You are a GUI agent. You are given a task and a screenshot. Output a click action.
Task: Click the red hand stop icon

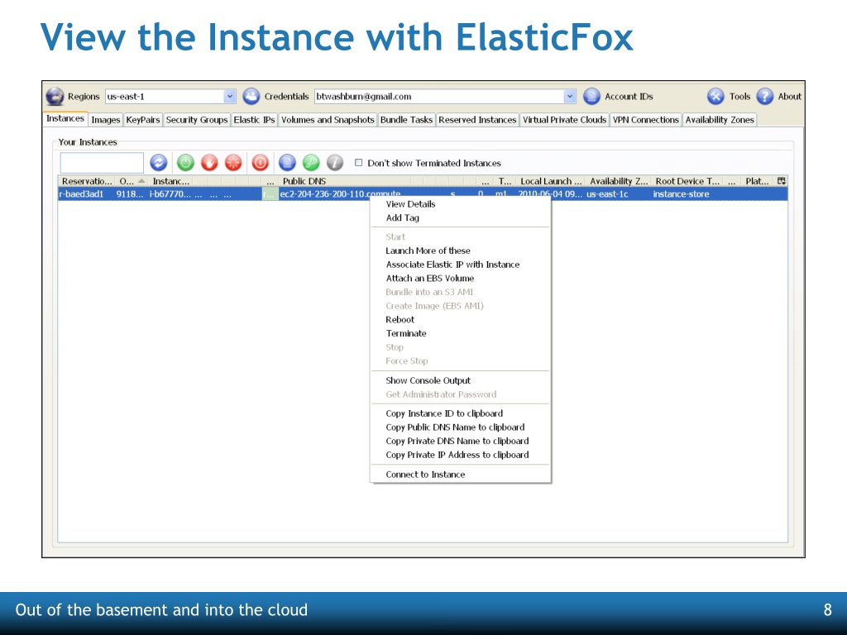209,163
